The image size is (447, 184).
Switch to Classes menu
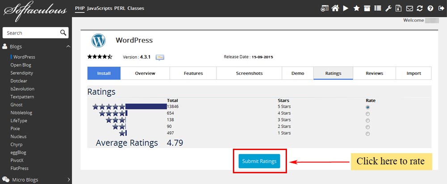[x=136, y=8]
